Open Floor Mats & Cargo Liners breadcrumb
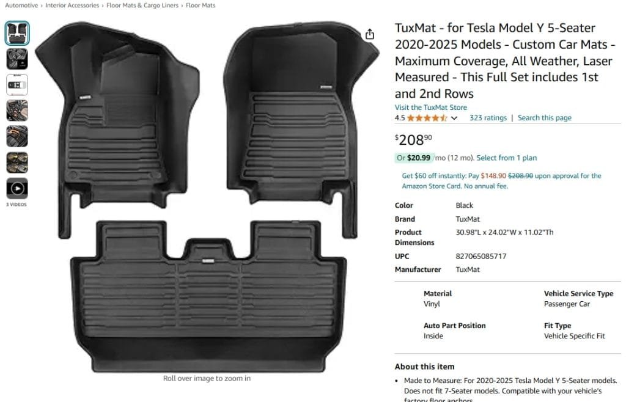The image size is (626, 402). tap(142, 5)
